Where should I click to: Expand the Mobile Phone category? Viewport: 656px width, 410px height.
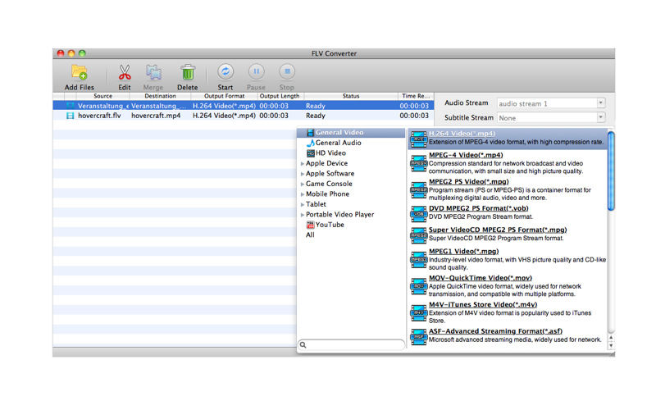pyautogui.click(x=303, y=194)
